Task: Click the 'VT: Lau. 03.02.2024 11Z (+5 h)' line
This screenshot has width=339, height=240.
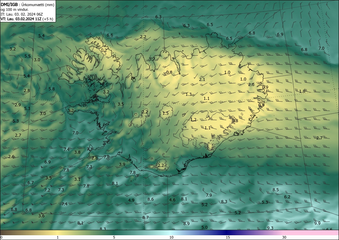Action: click(x=27, y=19)
